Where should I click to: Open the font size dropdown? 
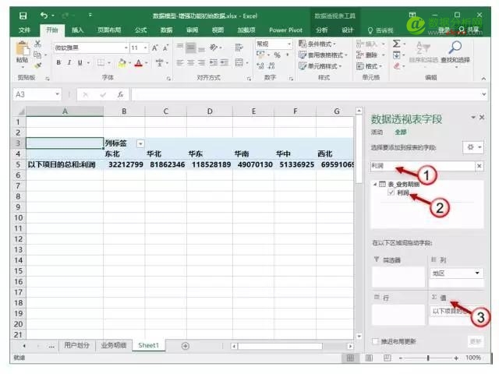point(146,48)
